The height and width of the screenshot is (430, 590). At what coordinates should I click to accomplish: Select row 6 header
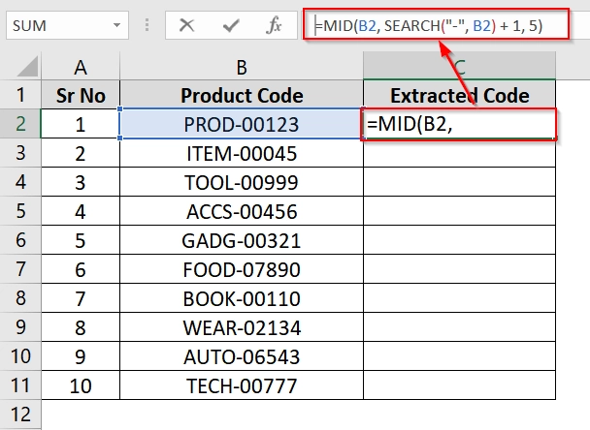pos(20,239)
